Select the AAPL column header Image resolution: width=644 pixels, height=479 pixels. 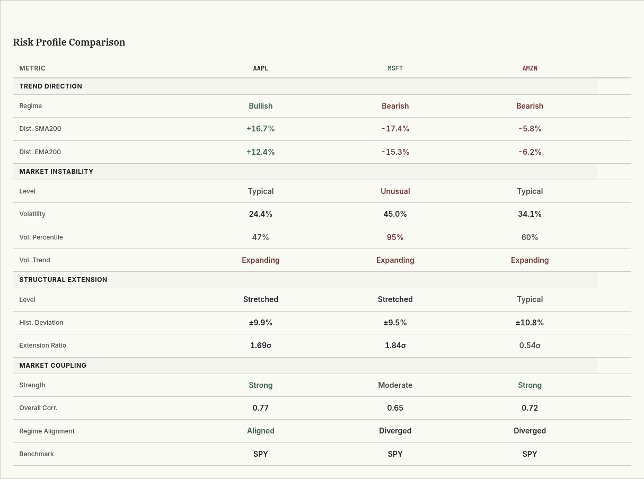pos(261,68)
